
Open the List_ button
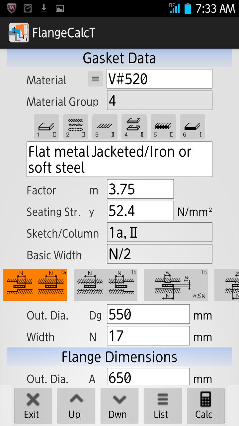tap(163, 405)
